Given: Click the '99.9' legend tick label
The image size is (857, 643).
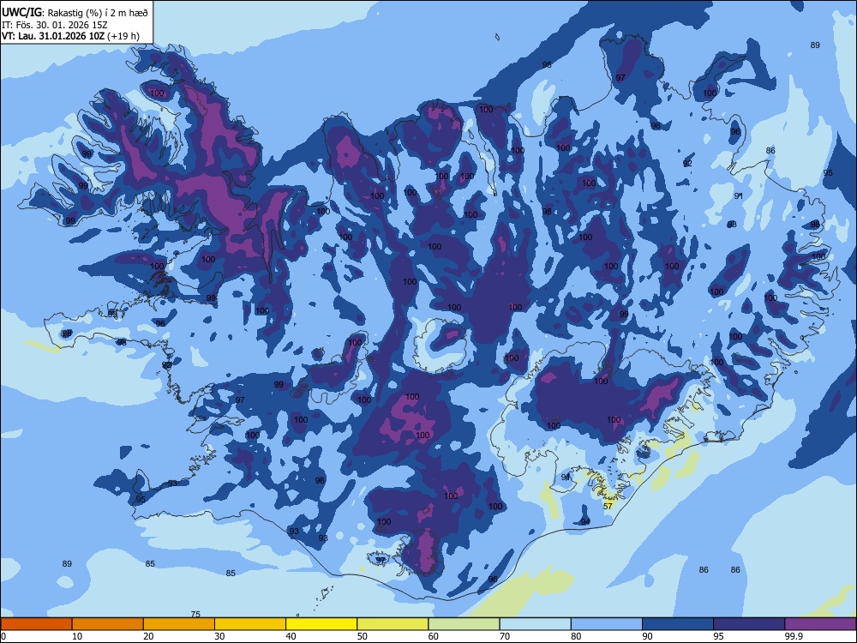Looking at the screenshot, I should pos(793,636).
